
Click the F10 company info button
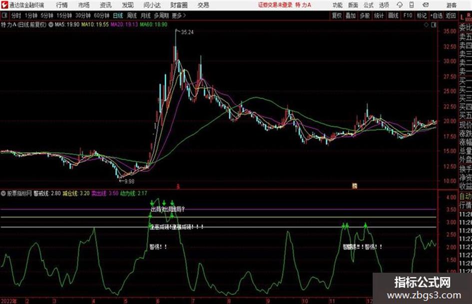408,15
